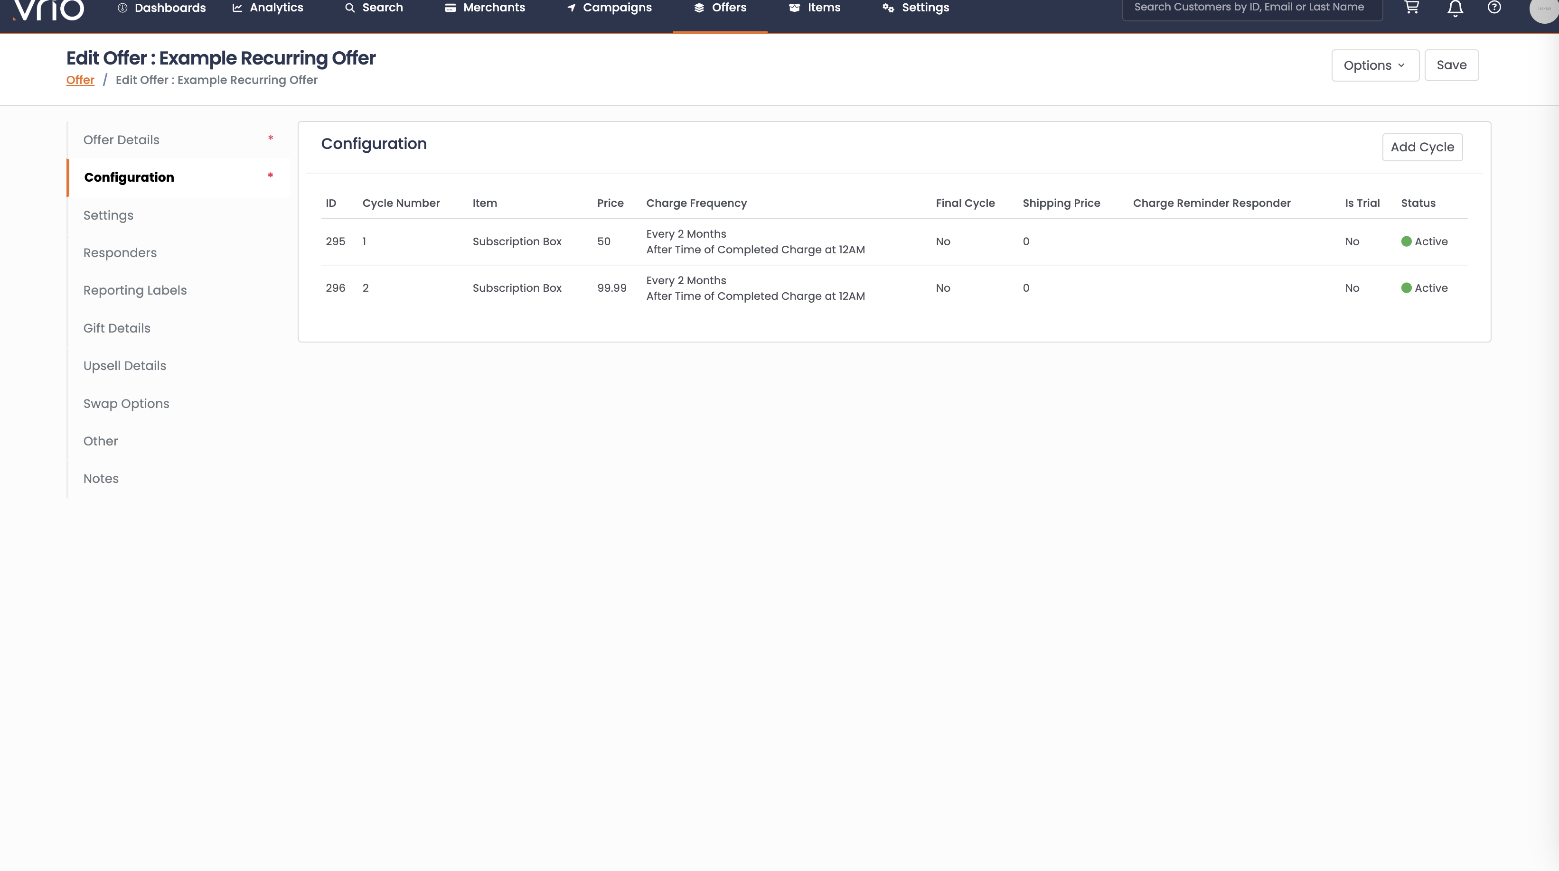Switch to Responders section
Image resolution: width=1559 pixels, height=871 pixels.
178,253
